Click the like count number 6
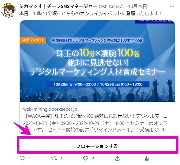Viewport: 180px width, 165px height. pyautogui.click(x=93, y=159)
